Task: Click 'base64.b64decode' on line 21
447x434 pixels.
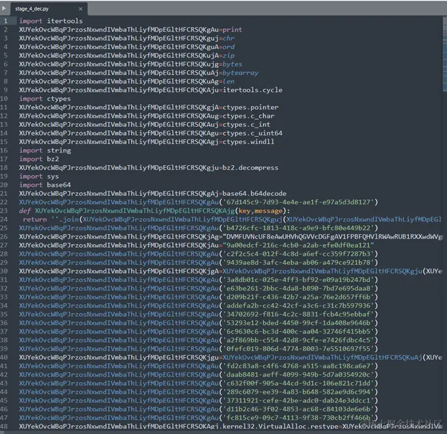Action: pyautogui.click(x=254, y=193)
